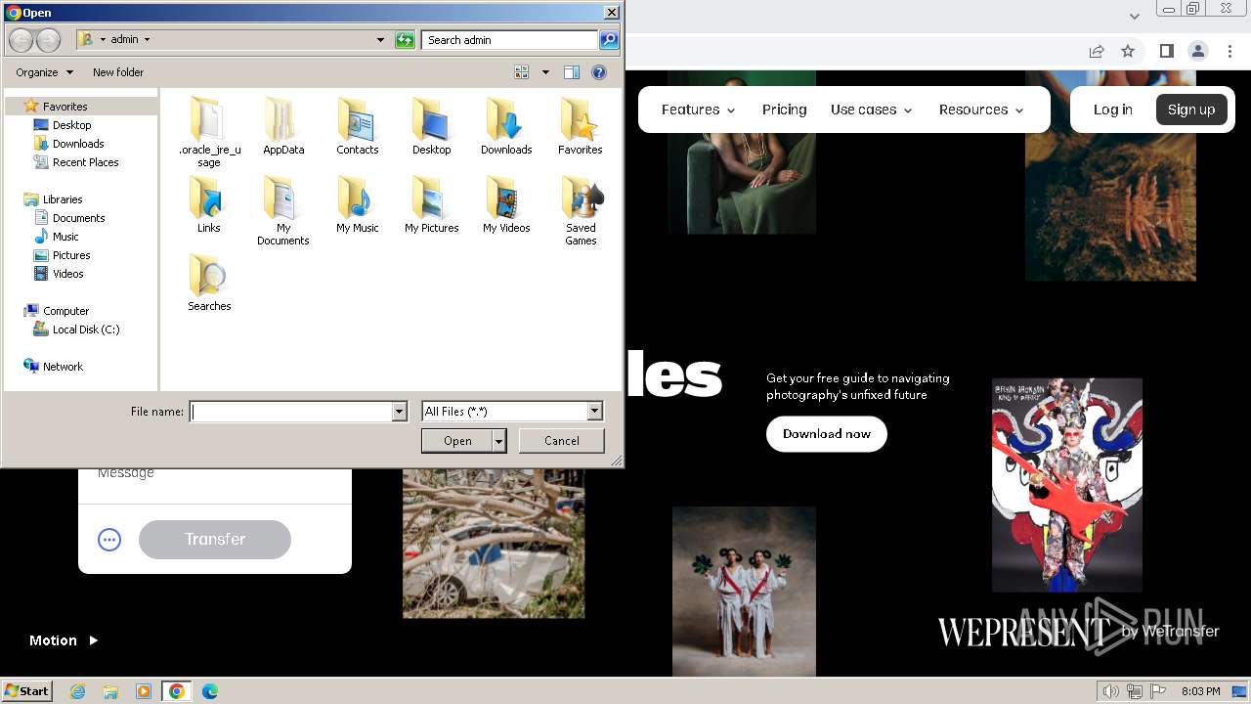This screenshot has width=1251, height=704.
Task: Change view using the views icon
Action: (x=522, y=72)
